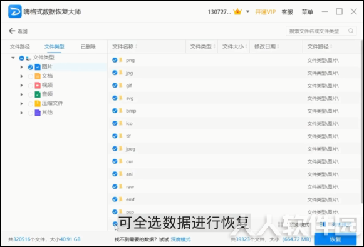Check the 文档 category checkbox
Viewport: 364px width, 247px height.
pyautogui.click(x=31, y=76)
